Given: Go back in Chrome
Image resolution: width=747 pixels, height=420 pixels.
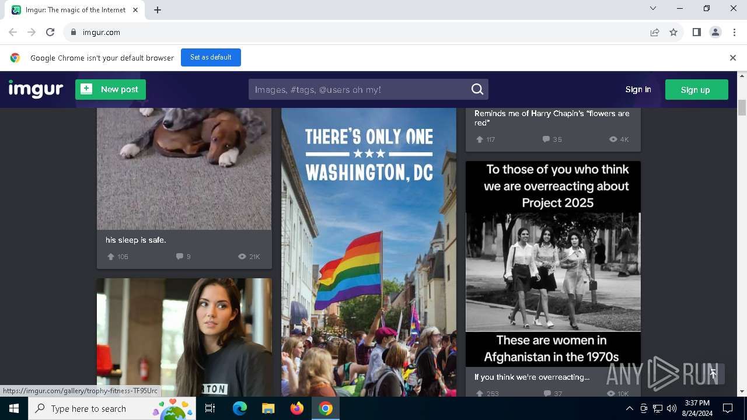Looking at the screenshot, I should click(13, 32).
